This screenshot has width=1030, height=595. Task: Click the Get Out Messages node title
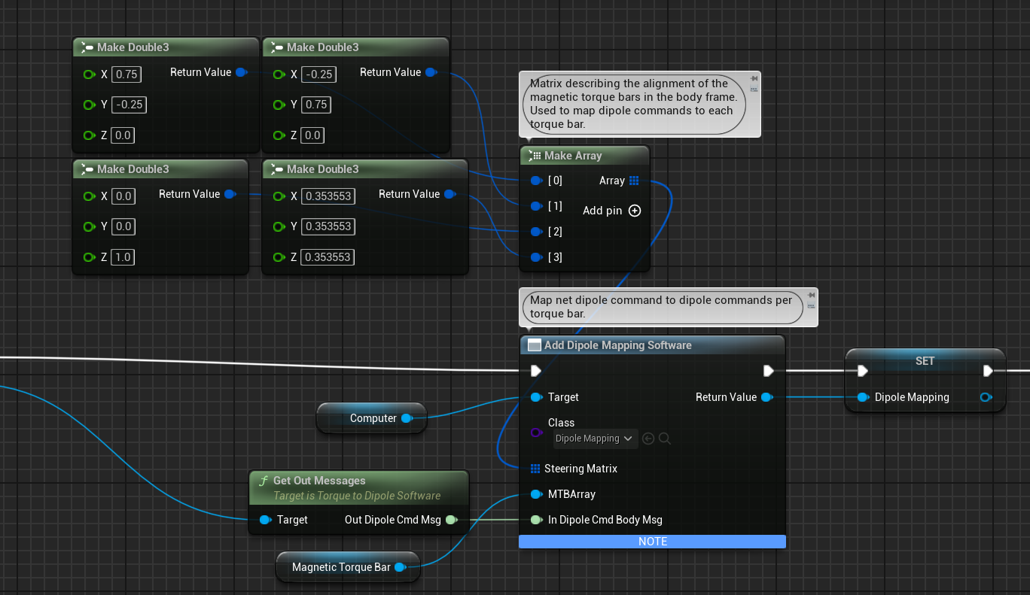(x=319, y=481)
